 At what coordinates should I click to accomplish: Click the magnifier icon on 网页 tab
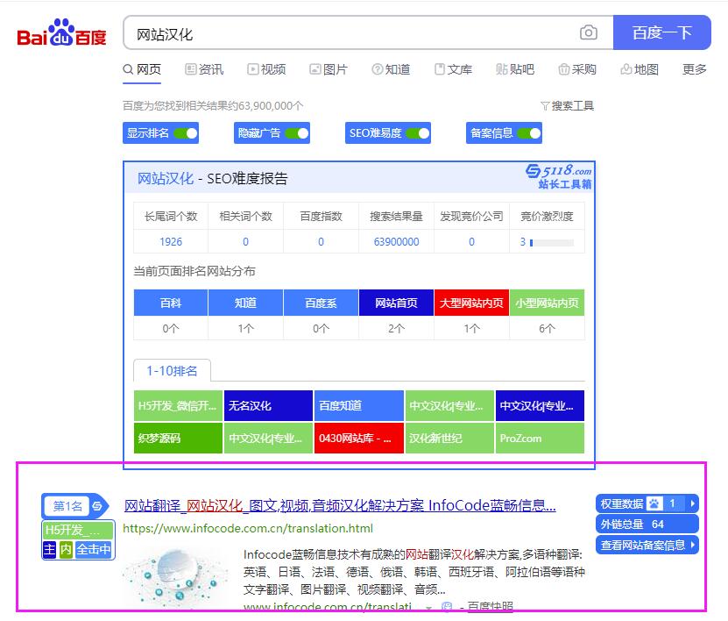[128, 69]
